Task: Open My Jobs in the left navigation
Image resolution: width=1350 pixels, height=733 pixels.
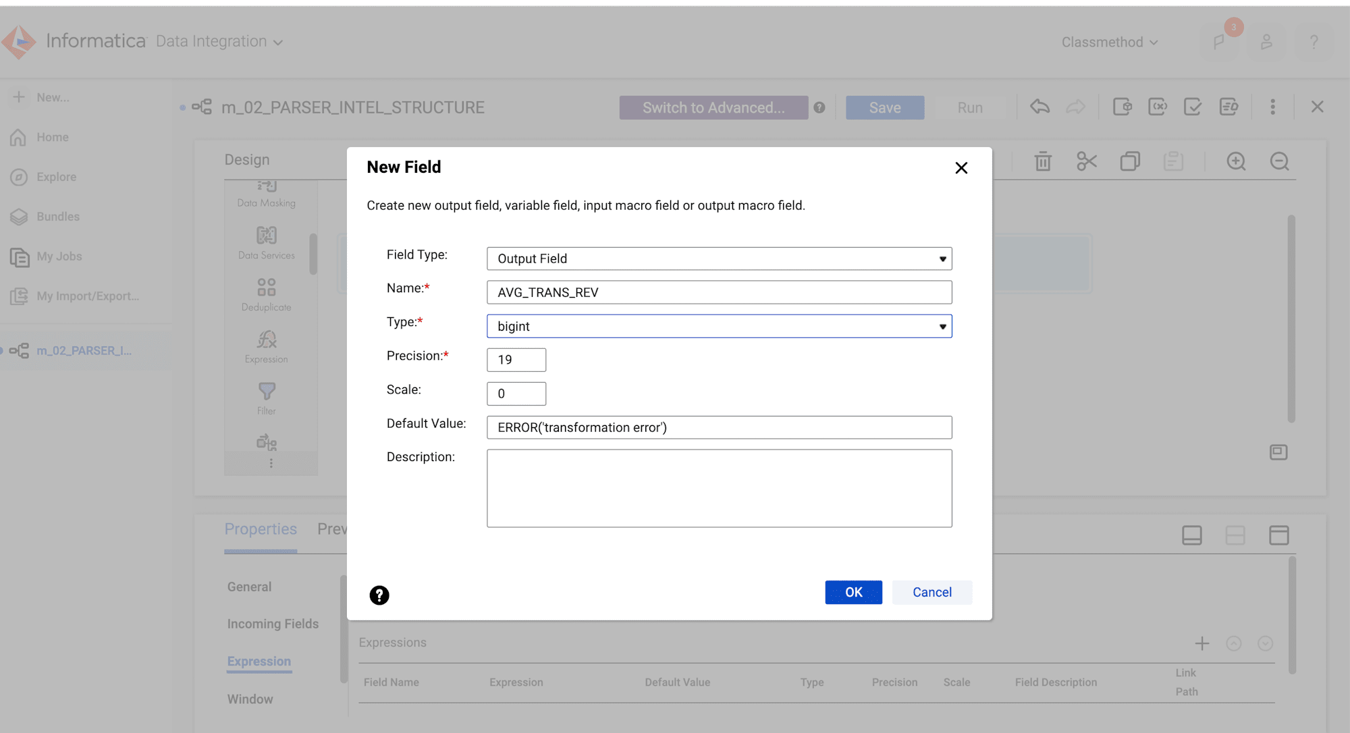Action: [x=47, y=256]
